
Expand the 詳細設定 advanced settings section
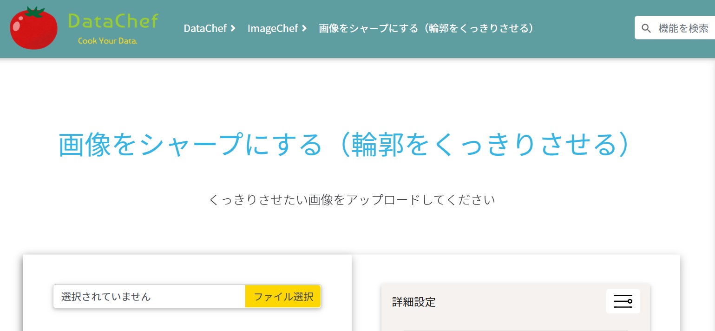(x=623, y=301)
